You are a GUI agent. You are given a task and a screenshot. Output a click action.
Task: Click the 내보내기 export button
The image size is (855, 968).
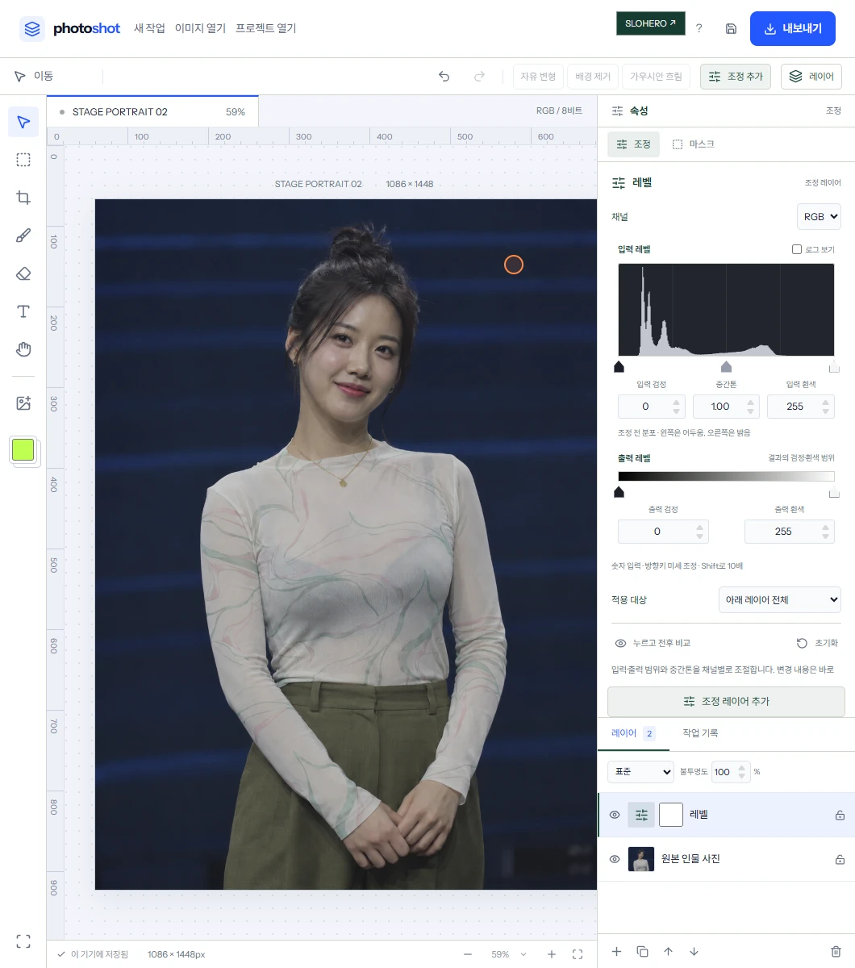792,28
